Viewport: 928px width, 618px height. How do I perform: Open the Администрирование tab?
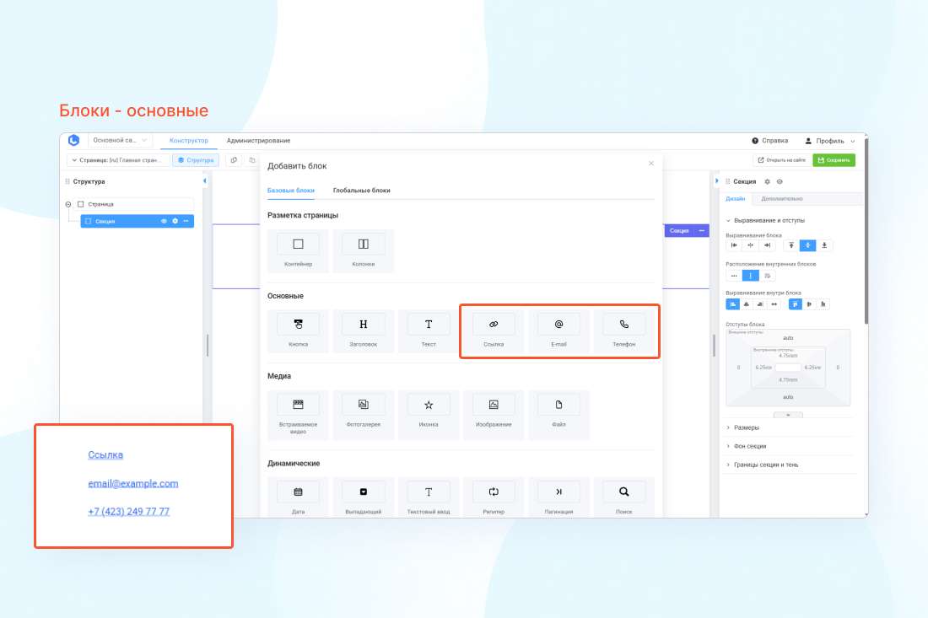258,141
